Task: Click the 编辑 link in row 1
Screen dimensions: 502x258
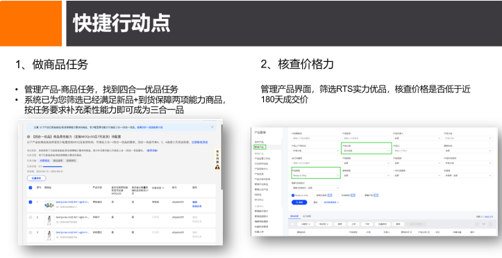Action: pyautogui.click(x=194, y=202)
